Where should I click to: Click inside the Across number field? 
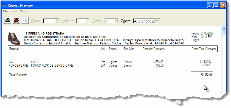coord(81,21)
